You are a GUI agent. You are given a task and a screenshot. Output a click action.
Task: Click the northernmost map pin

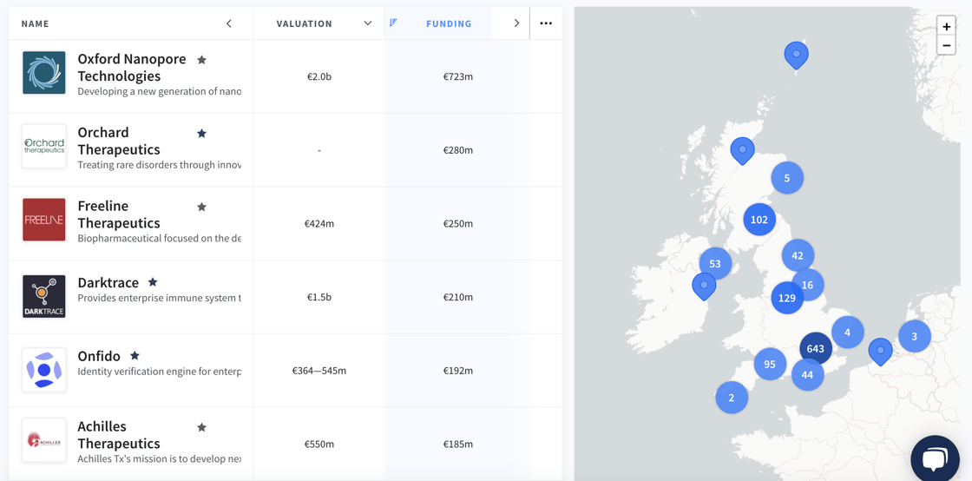[796, 56]
